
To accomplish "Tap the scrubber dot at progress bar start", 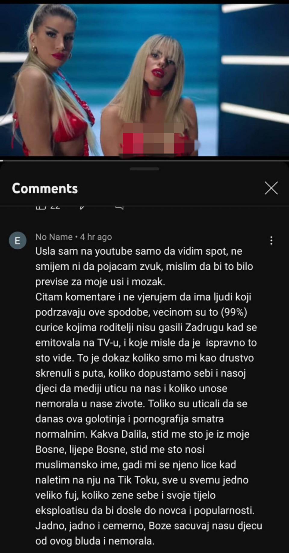I will pos(1,161).
